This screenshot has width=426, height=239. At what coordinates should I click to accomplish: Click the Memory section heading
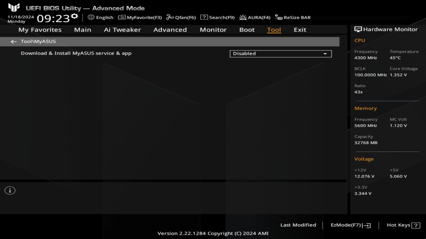pos(366,108)
